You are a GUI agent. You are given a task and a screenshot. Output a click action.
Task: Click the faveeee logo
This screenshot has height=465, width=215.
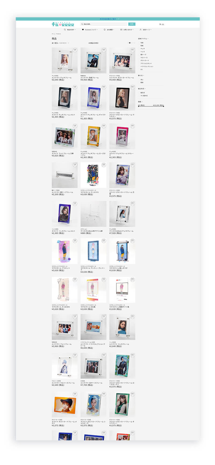tap(63, 24)
